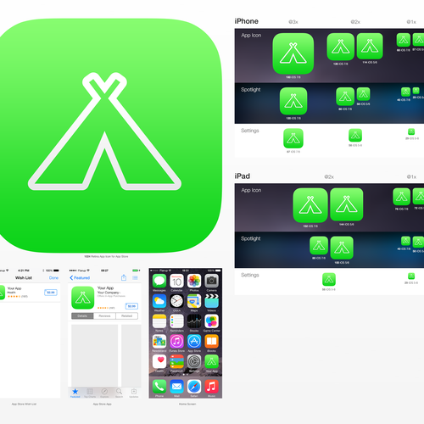
Task: Open the Calendar app icon
Action: [176, 281]
